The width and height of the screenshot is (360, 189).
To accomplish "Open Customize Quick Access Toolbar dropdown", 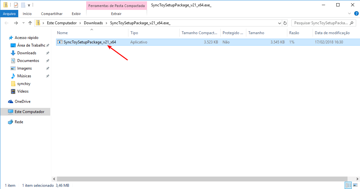I will click(29, 5).
